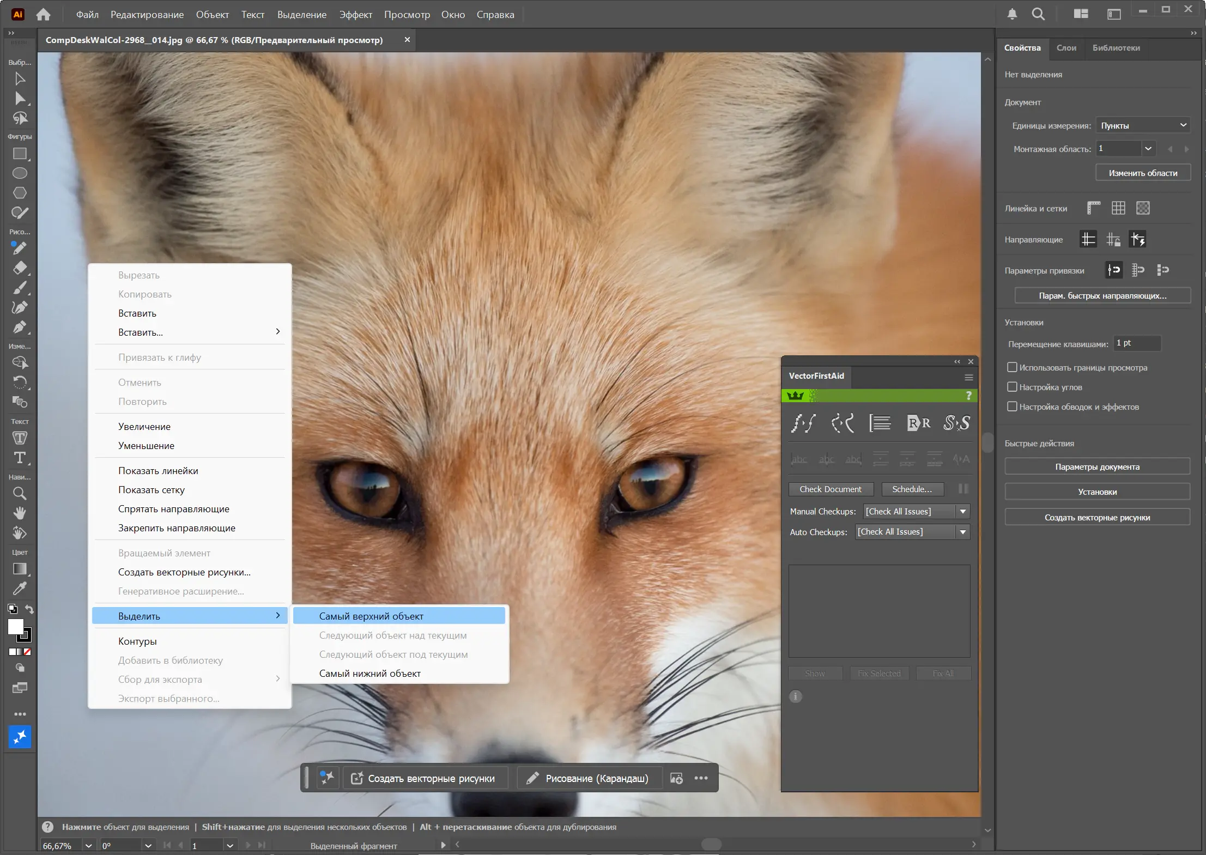Viewport: 1206px width, 855px height.
Task: Click the Eyedropper tool
Action: [20, 589]
